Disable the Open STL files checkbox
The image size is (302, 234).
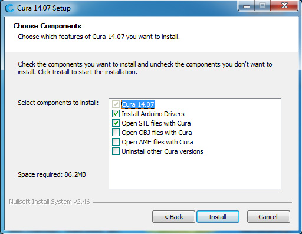coord(116,123)
